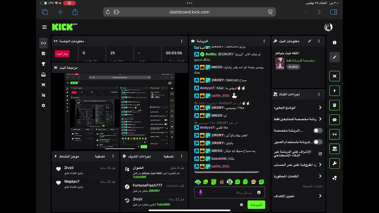This screenshot has height=213, width=379.
Task: Open AI chat moderation external link
Action: pyautogui.click(x=320, y=154)
